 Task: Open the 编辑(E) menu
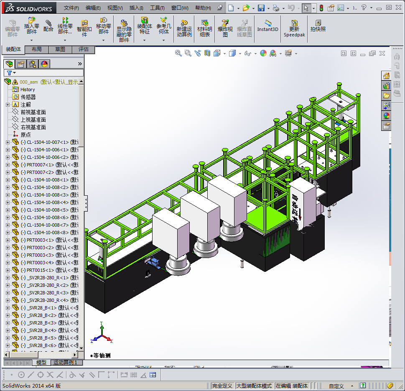coord(93,8)
